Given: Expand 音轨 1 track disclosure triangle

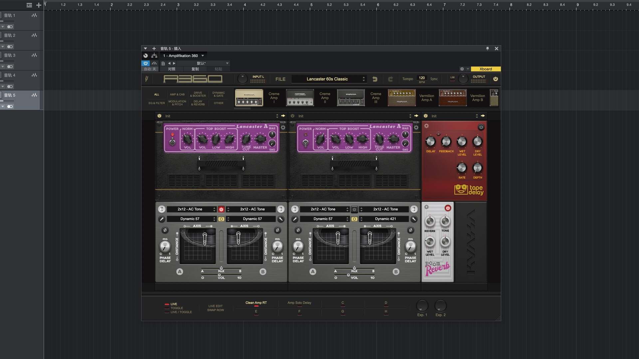Looking at the screenshot, I should coord(3,27).
